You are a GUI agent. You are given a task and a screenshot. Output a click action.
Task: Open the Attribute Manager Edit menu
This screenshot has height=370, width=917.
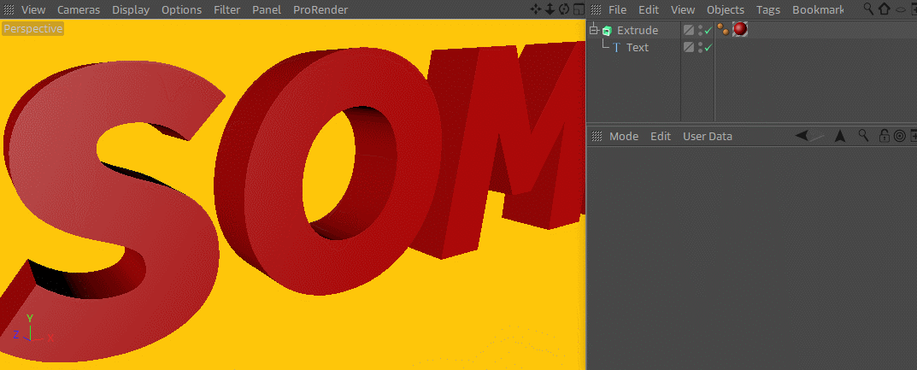point(661,136)
